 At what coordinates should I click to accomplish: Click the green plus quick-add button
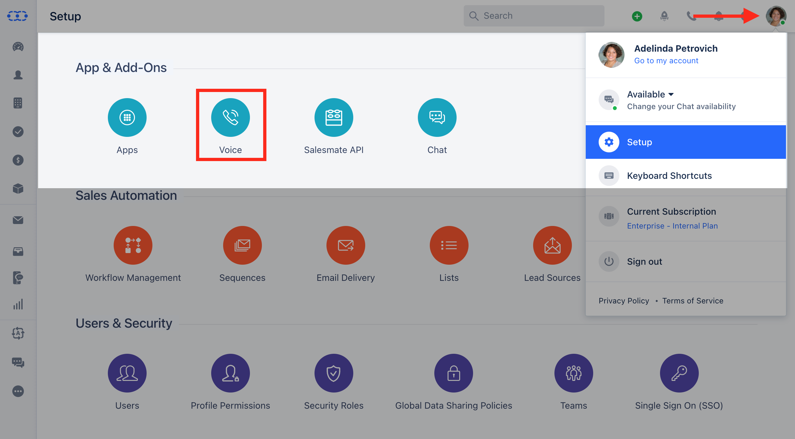click(x=637, y=16)
